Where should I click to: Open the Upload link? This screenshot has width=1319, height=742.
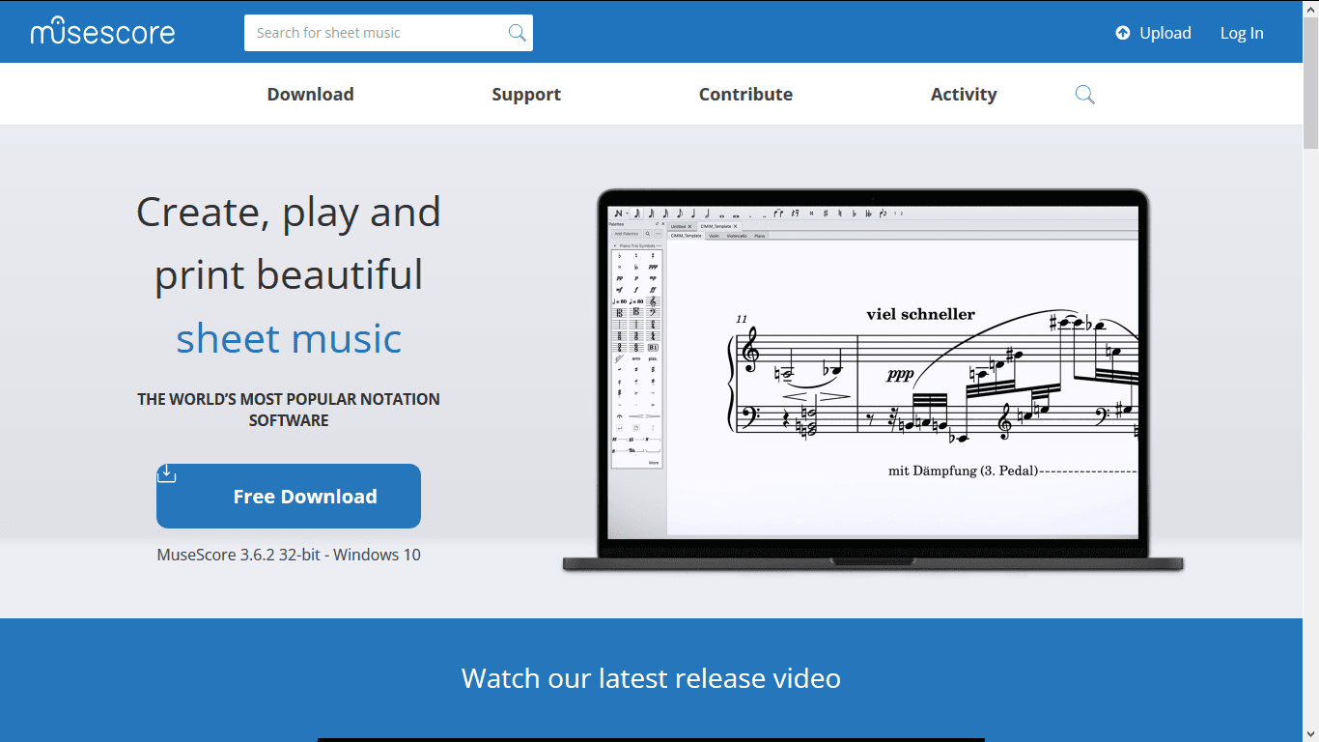tap(1154, 33)
